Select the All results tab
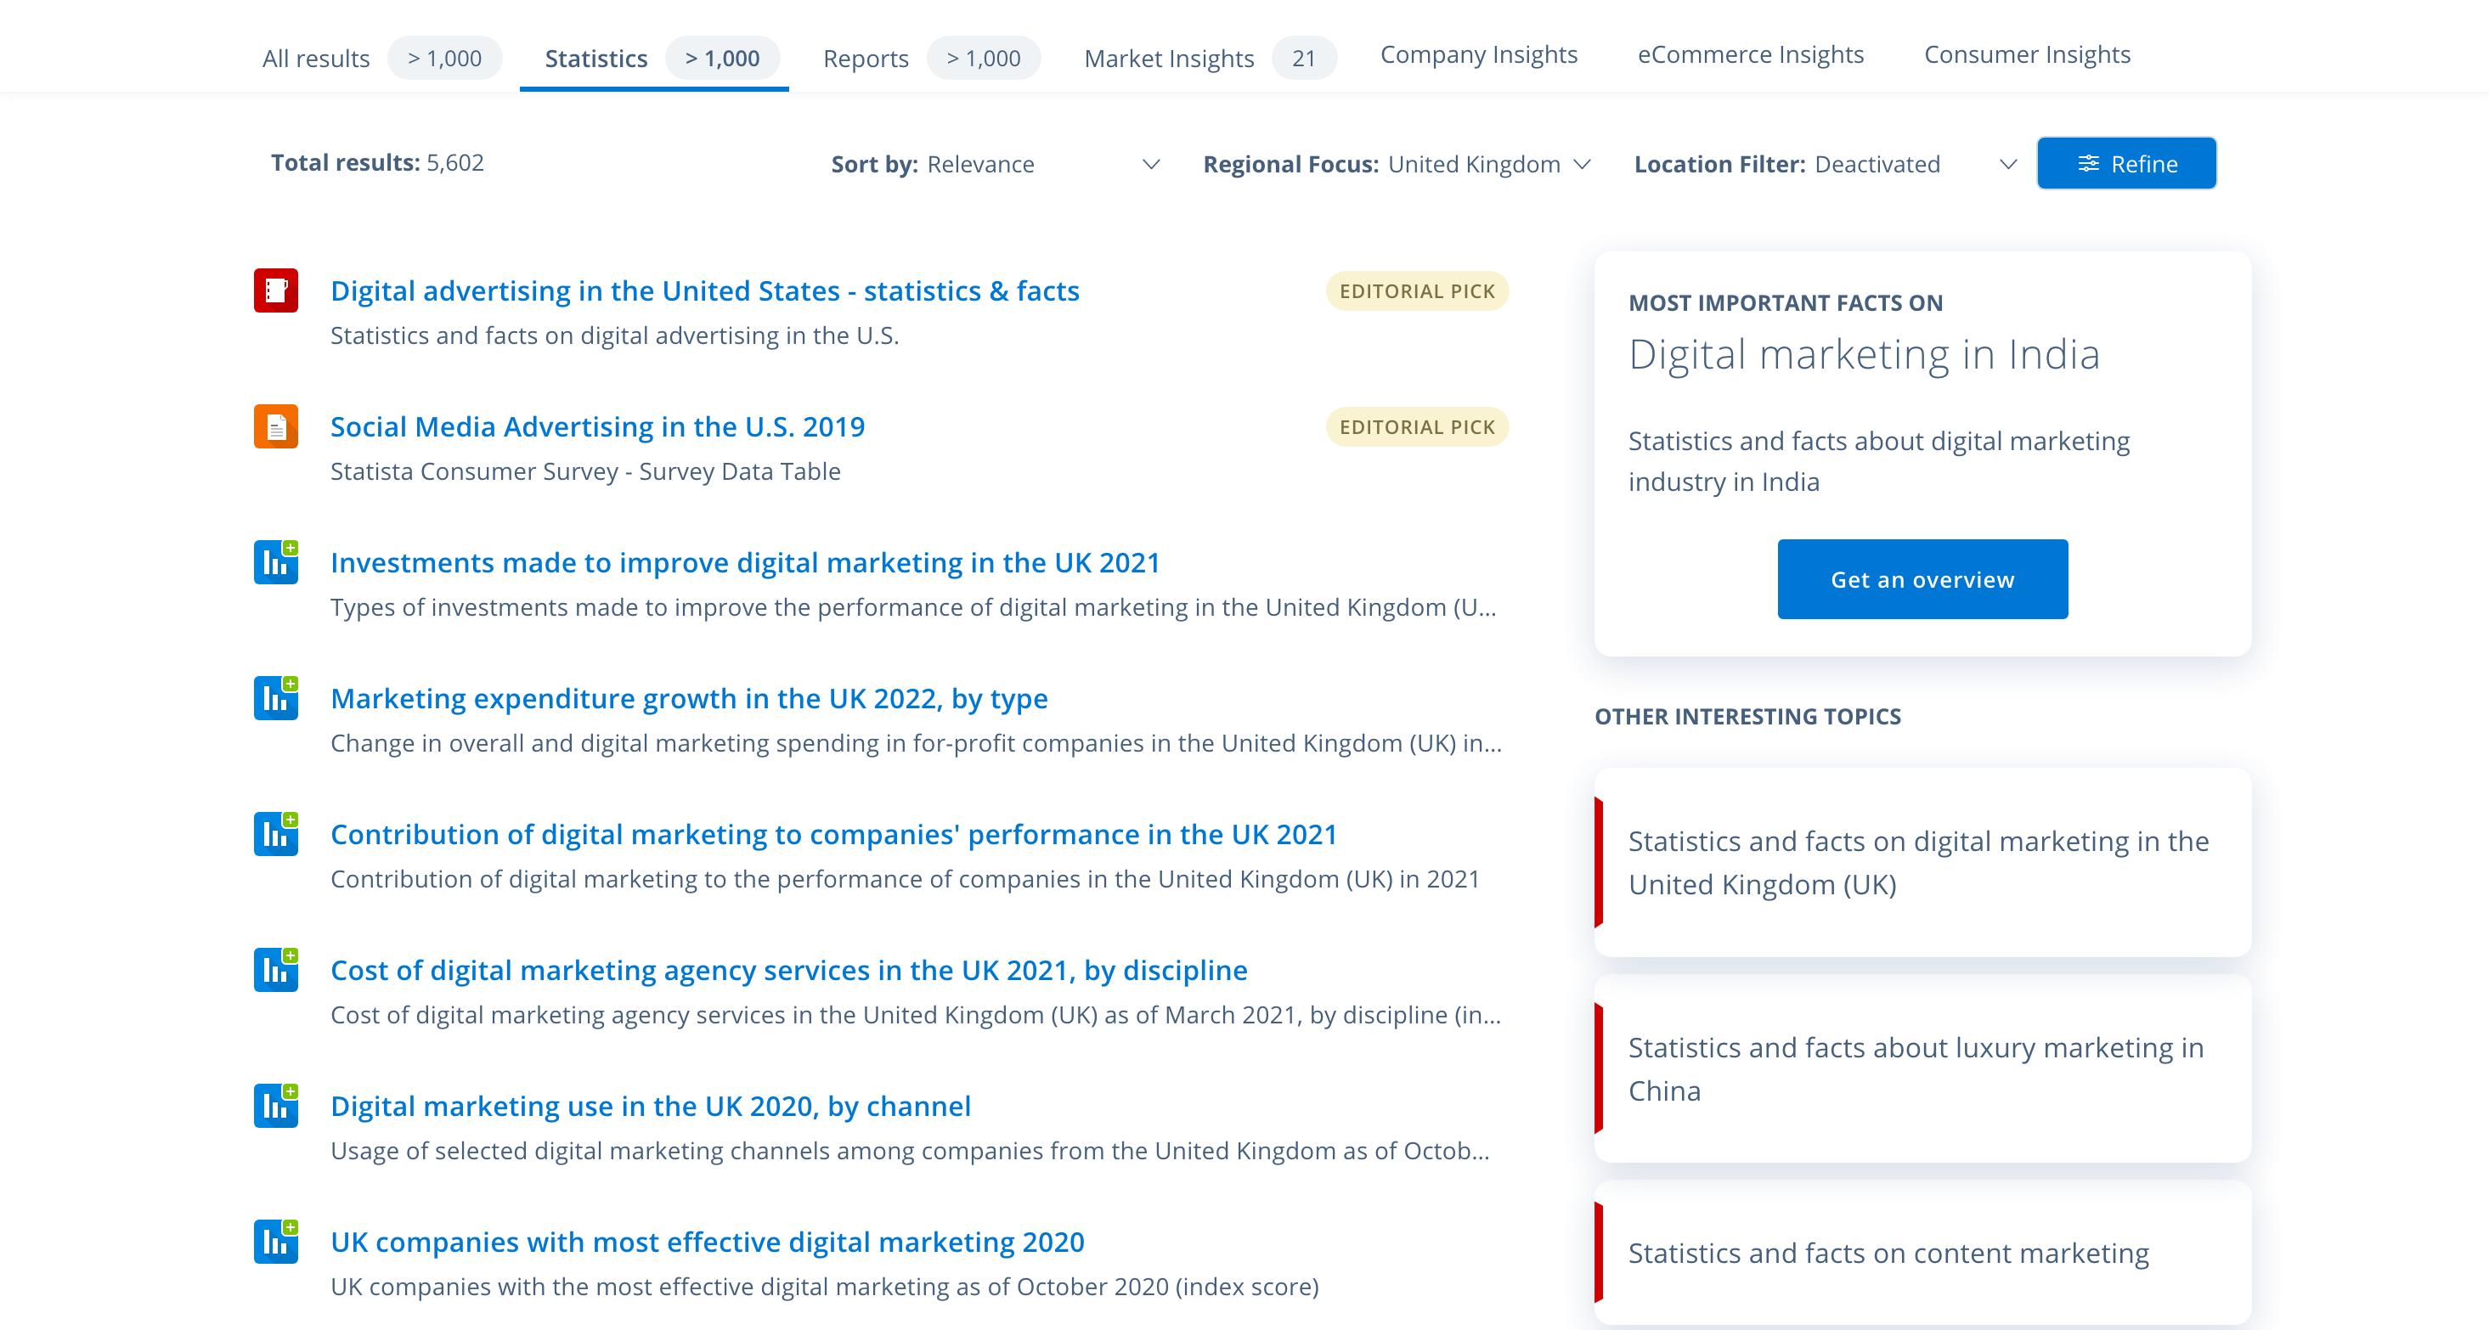The image size is (2489, 1330). point(381,58)
